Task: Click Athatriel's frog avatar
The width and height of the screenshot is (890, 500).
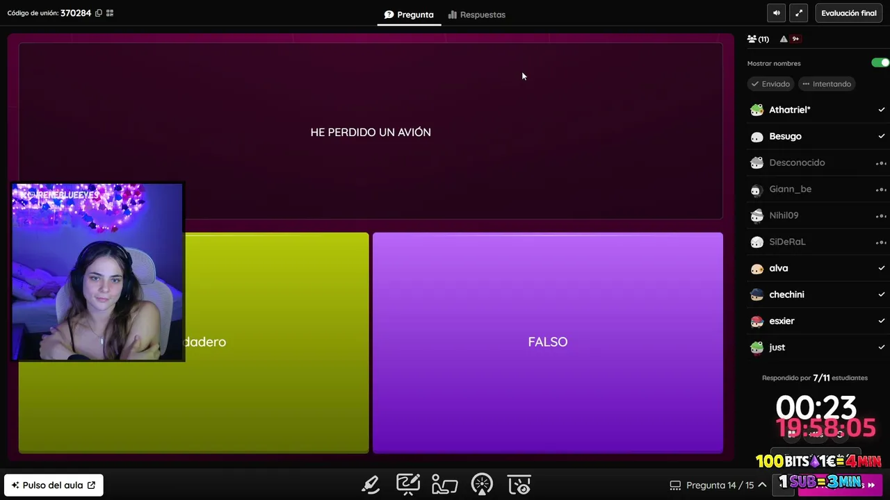Action: (x=757, y=110)
